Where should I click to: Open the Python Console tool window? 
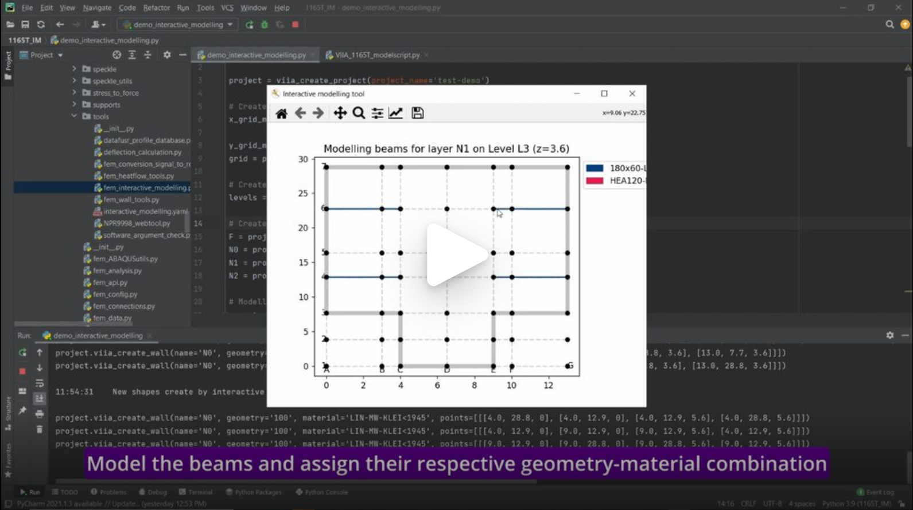pos(322,492)
